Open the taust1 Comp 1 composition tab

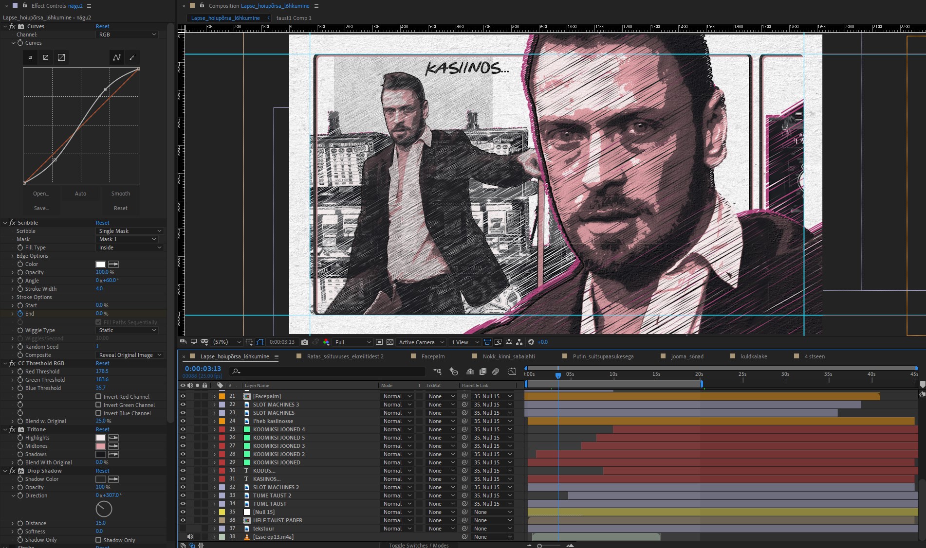[294, 18]
